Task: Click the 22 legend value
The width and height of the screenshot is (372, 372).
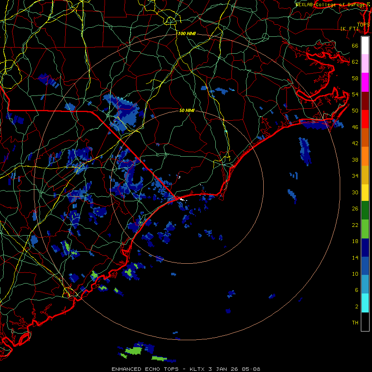Action: point(355,225)
